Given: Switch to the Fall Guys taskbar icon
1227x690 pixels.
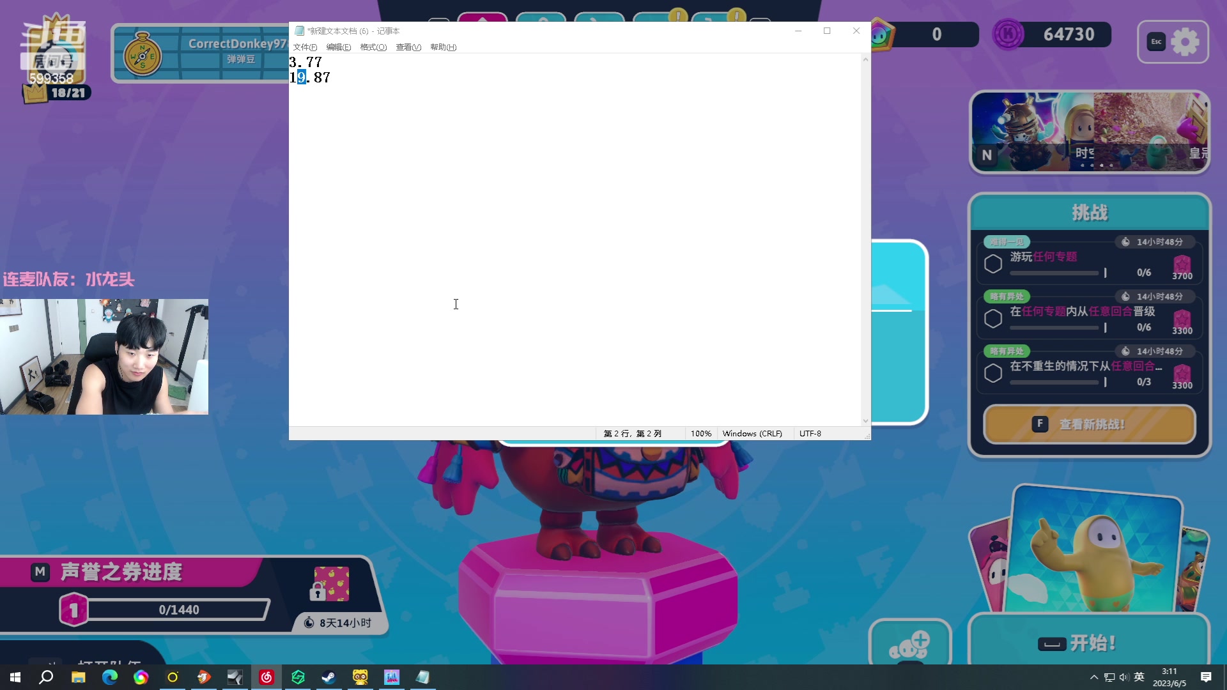Looking at the screenshot, I should click(x=391, y=677).
